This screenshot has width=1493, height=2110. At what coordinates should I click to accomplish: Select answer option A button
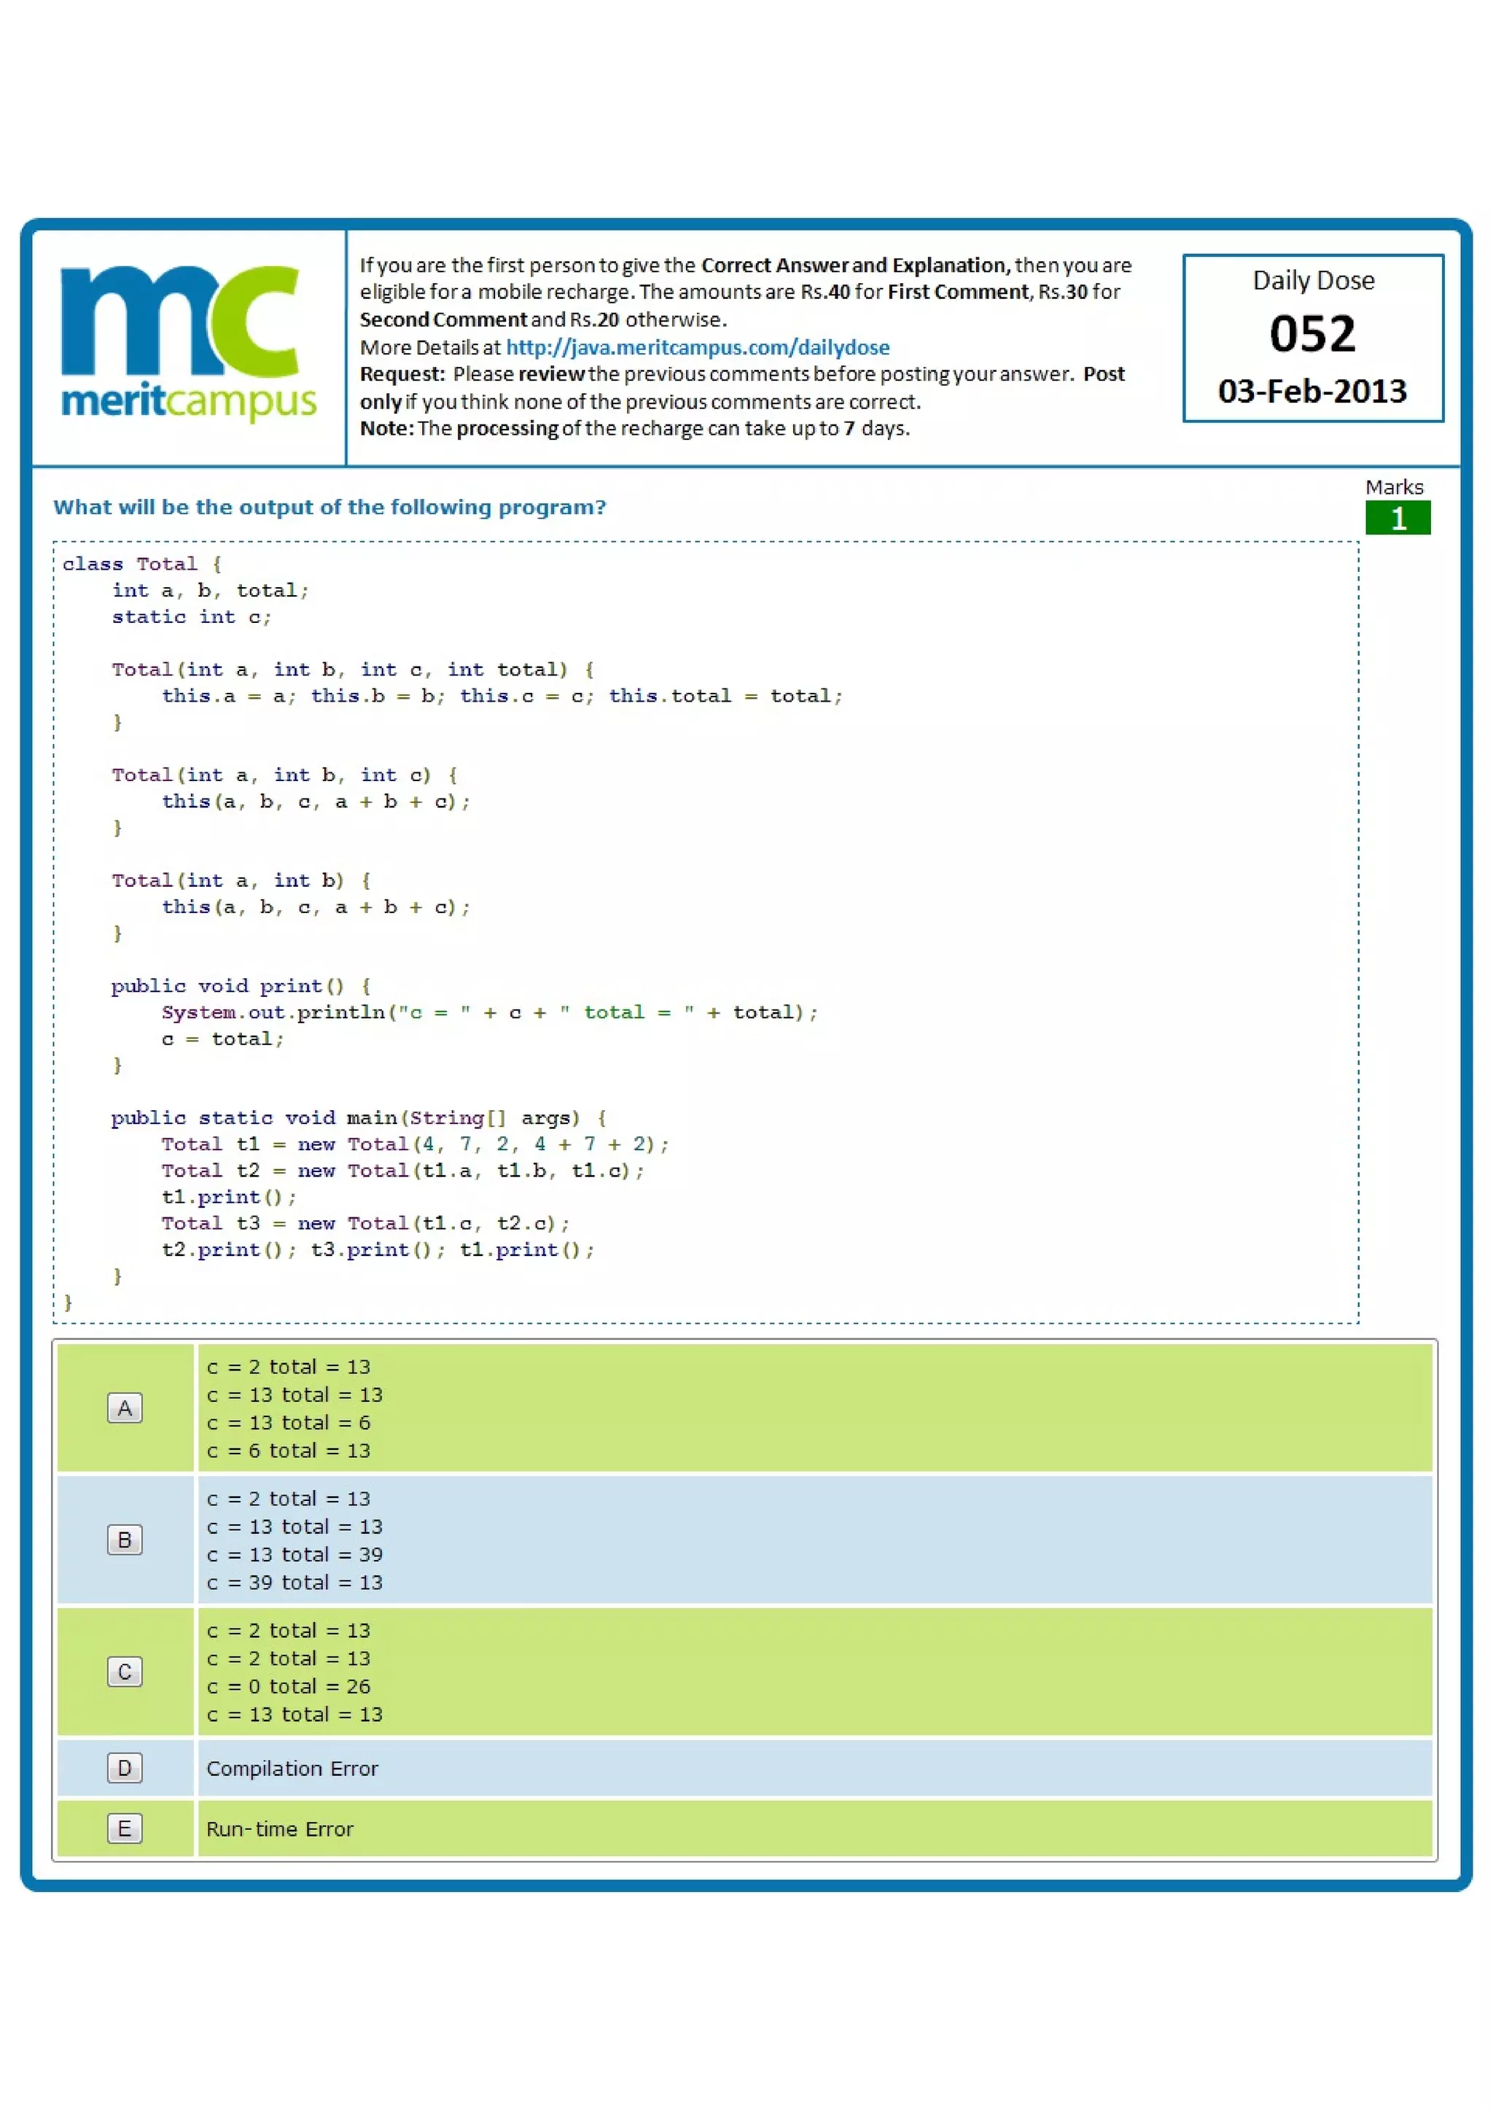click(125, 1408)
